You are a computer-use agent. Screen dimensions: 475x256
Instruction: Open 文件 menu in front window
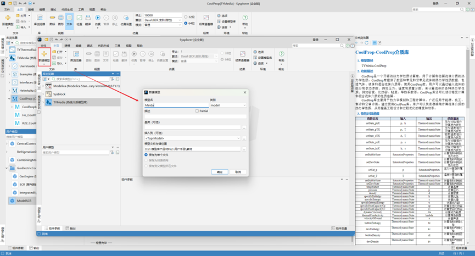[43, 46]
